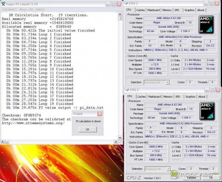
Task: Maximize the Super PI window
Action: (x=114, y=4)
